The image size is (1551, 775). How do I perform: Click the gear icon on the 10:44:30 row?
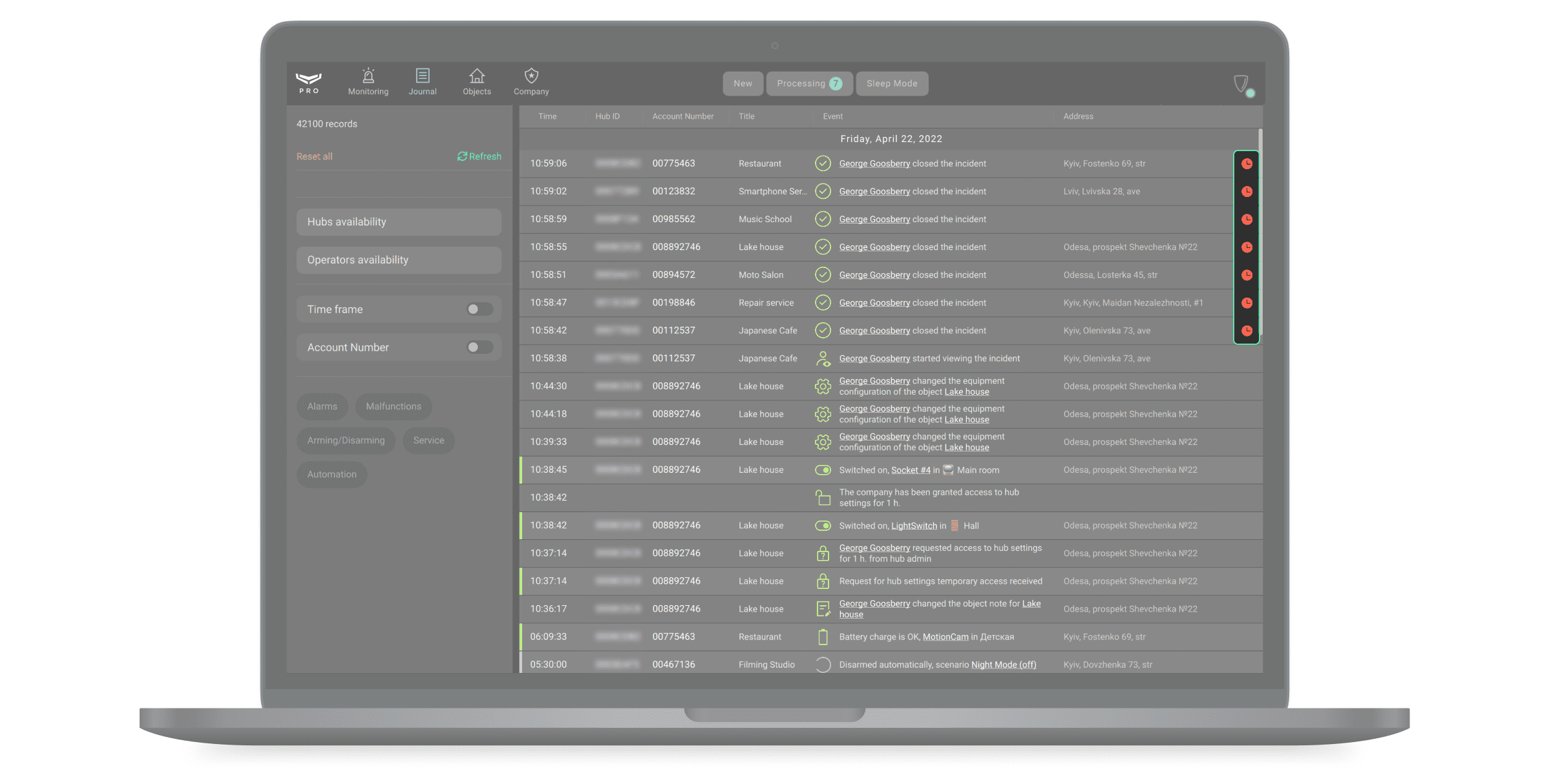click(x=823, y=386)
